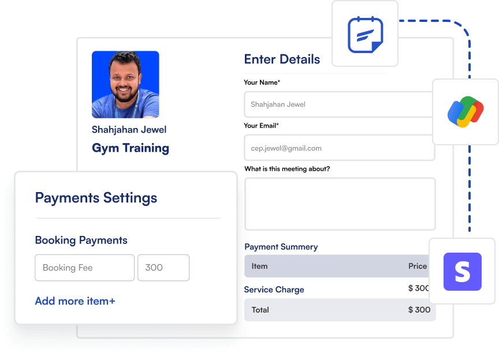Click the Your Name input field
This screenshot has height=353, width=499.
(x=339, y=104)
